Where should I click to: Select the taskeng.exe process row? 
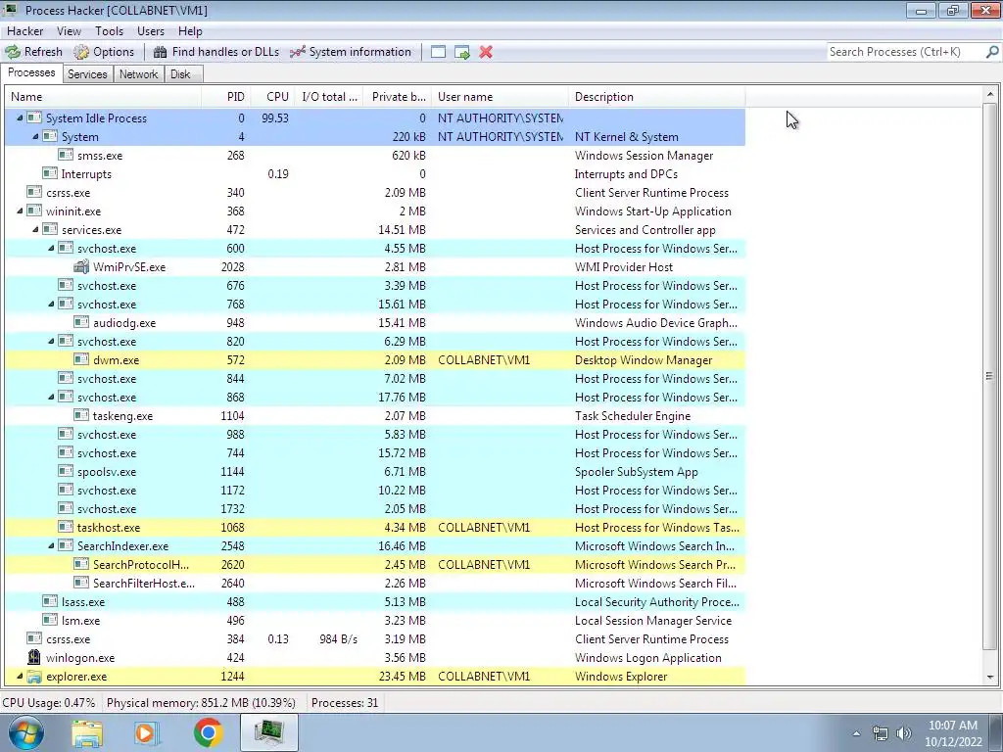click(x=375, y=415)
